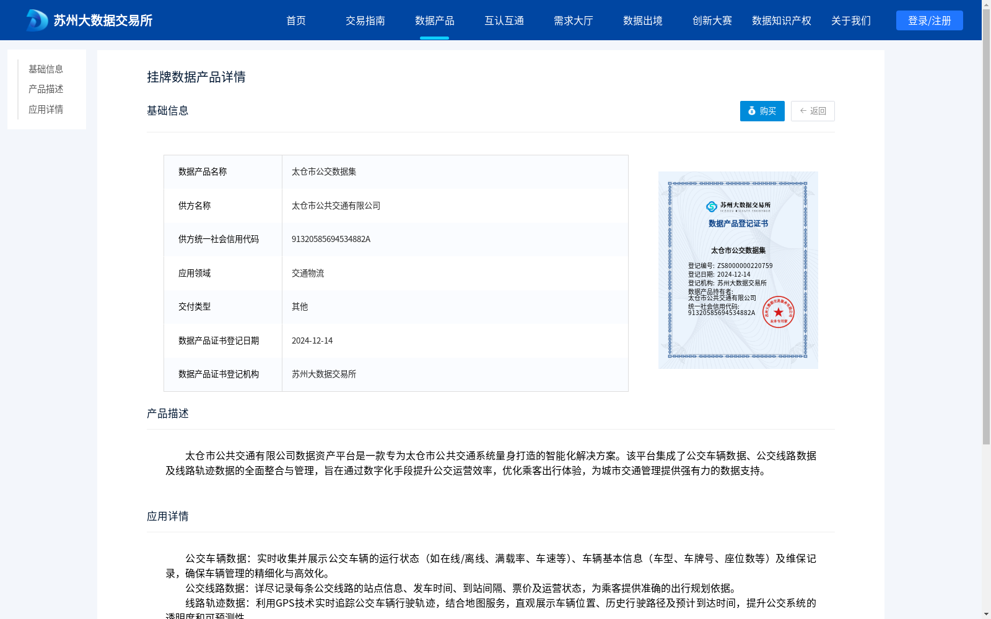Screen dimensions: 991x619
Task: Click the 返回 back button
Action: tap(813, 111)
